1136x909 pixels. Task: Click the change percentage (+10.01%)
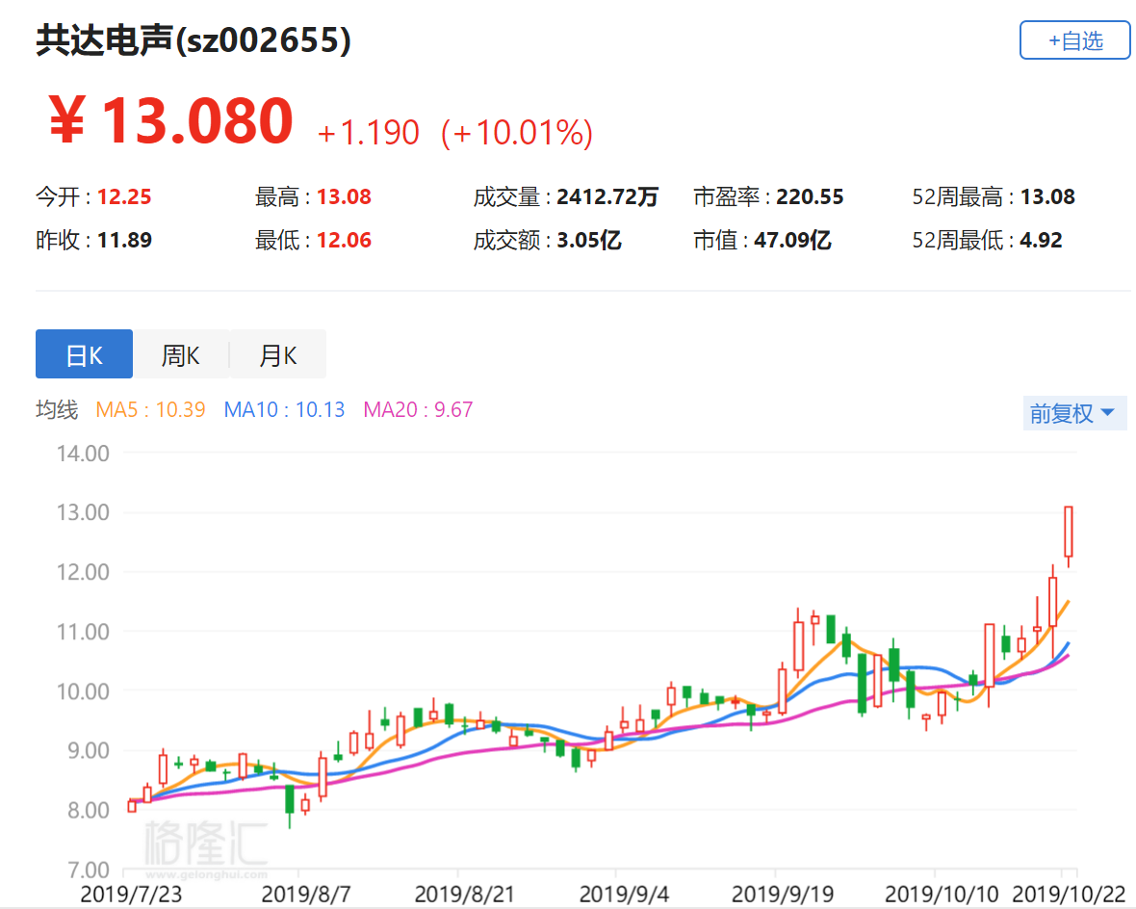tap(517, 133)
